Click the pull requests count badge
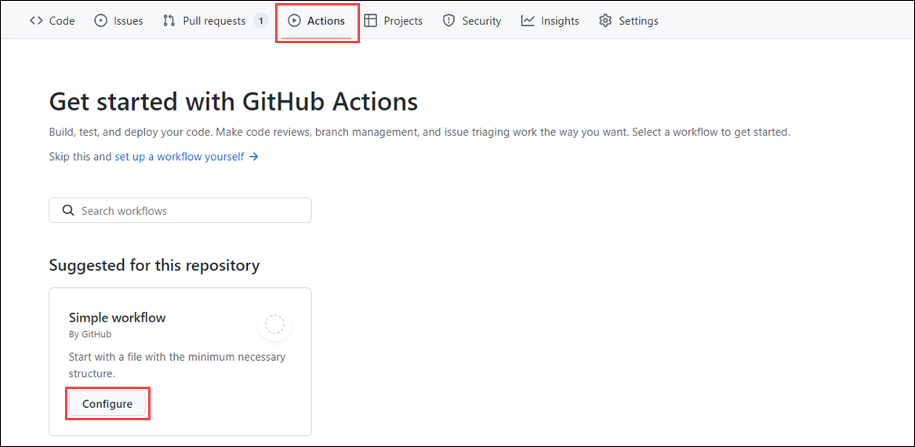The image size is (915, 447). (260, 21)
